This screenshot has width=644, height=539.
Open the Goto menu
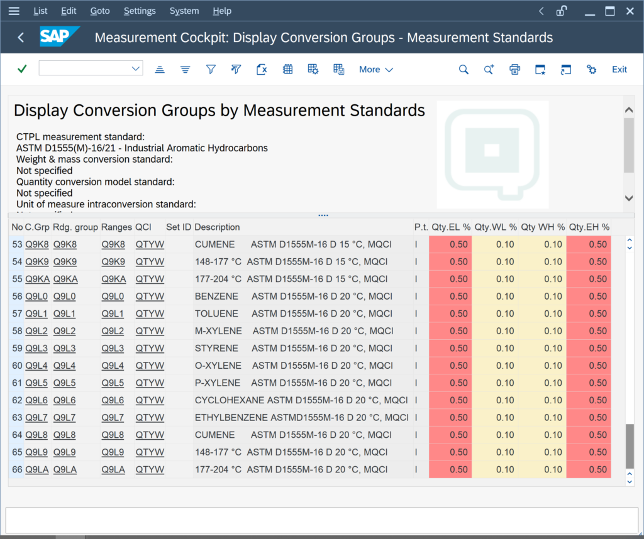click(x=100, y=11)
